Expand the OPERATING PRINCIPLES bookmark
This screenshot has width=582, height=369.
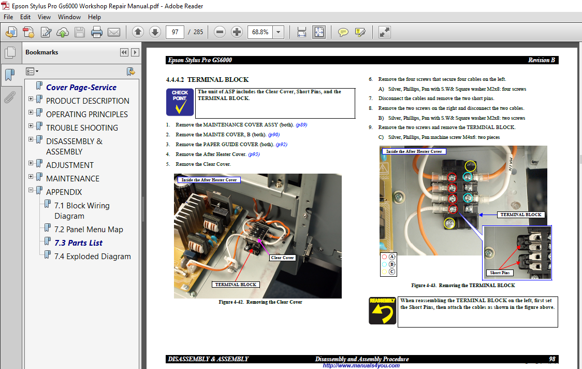click(31, 112)
